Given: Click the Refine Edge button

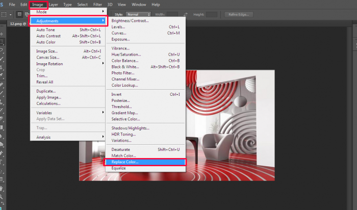Looking at the screenshot, I should point(239,14).
